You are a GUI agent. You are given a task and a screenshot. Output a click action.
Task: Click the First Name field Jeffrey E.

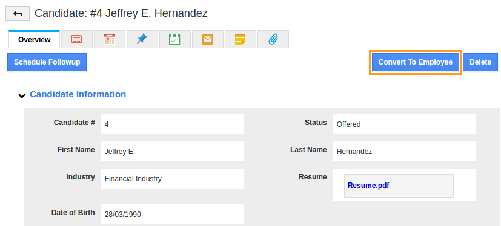(172, 152)
